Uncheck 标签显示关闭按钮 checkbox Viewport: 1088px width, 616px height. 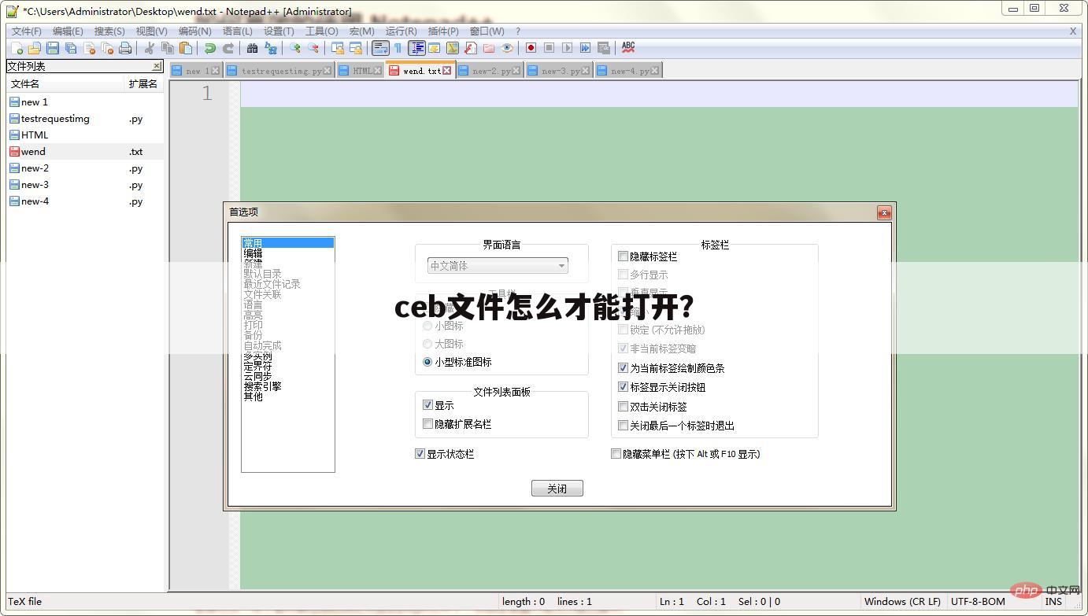coord(623,387)
